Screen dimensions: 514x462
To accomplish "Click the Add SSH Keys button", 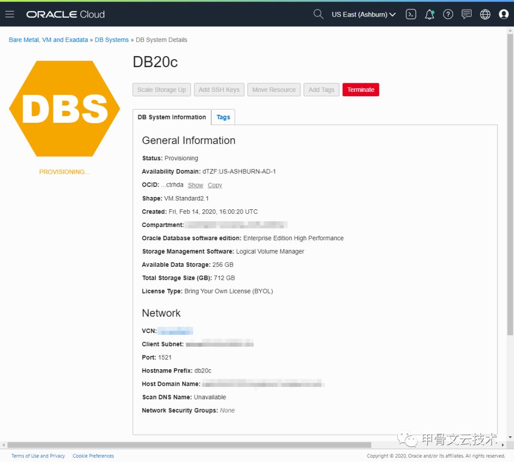I will [219, 90].
